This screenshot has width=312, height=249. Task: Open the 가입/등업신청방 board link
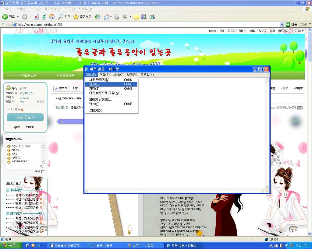pyautogui.click(x=27, y=199)
